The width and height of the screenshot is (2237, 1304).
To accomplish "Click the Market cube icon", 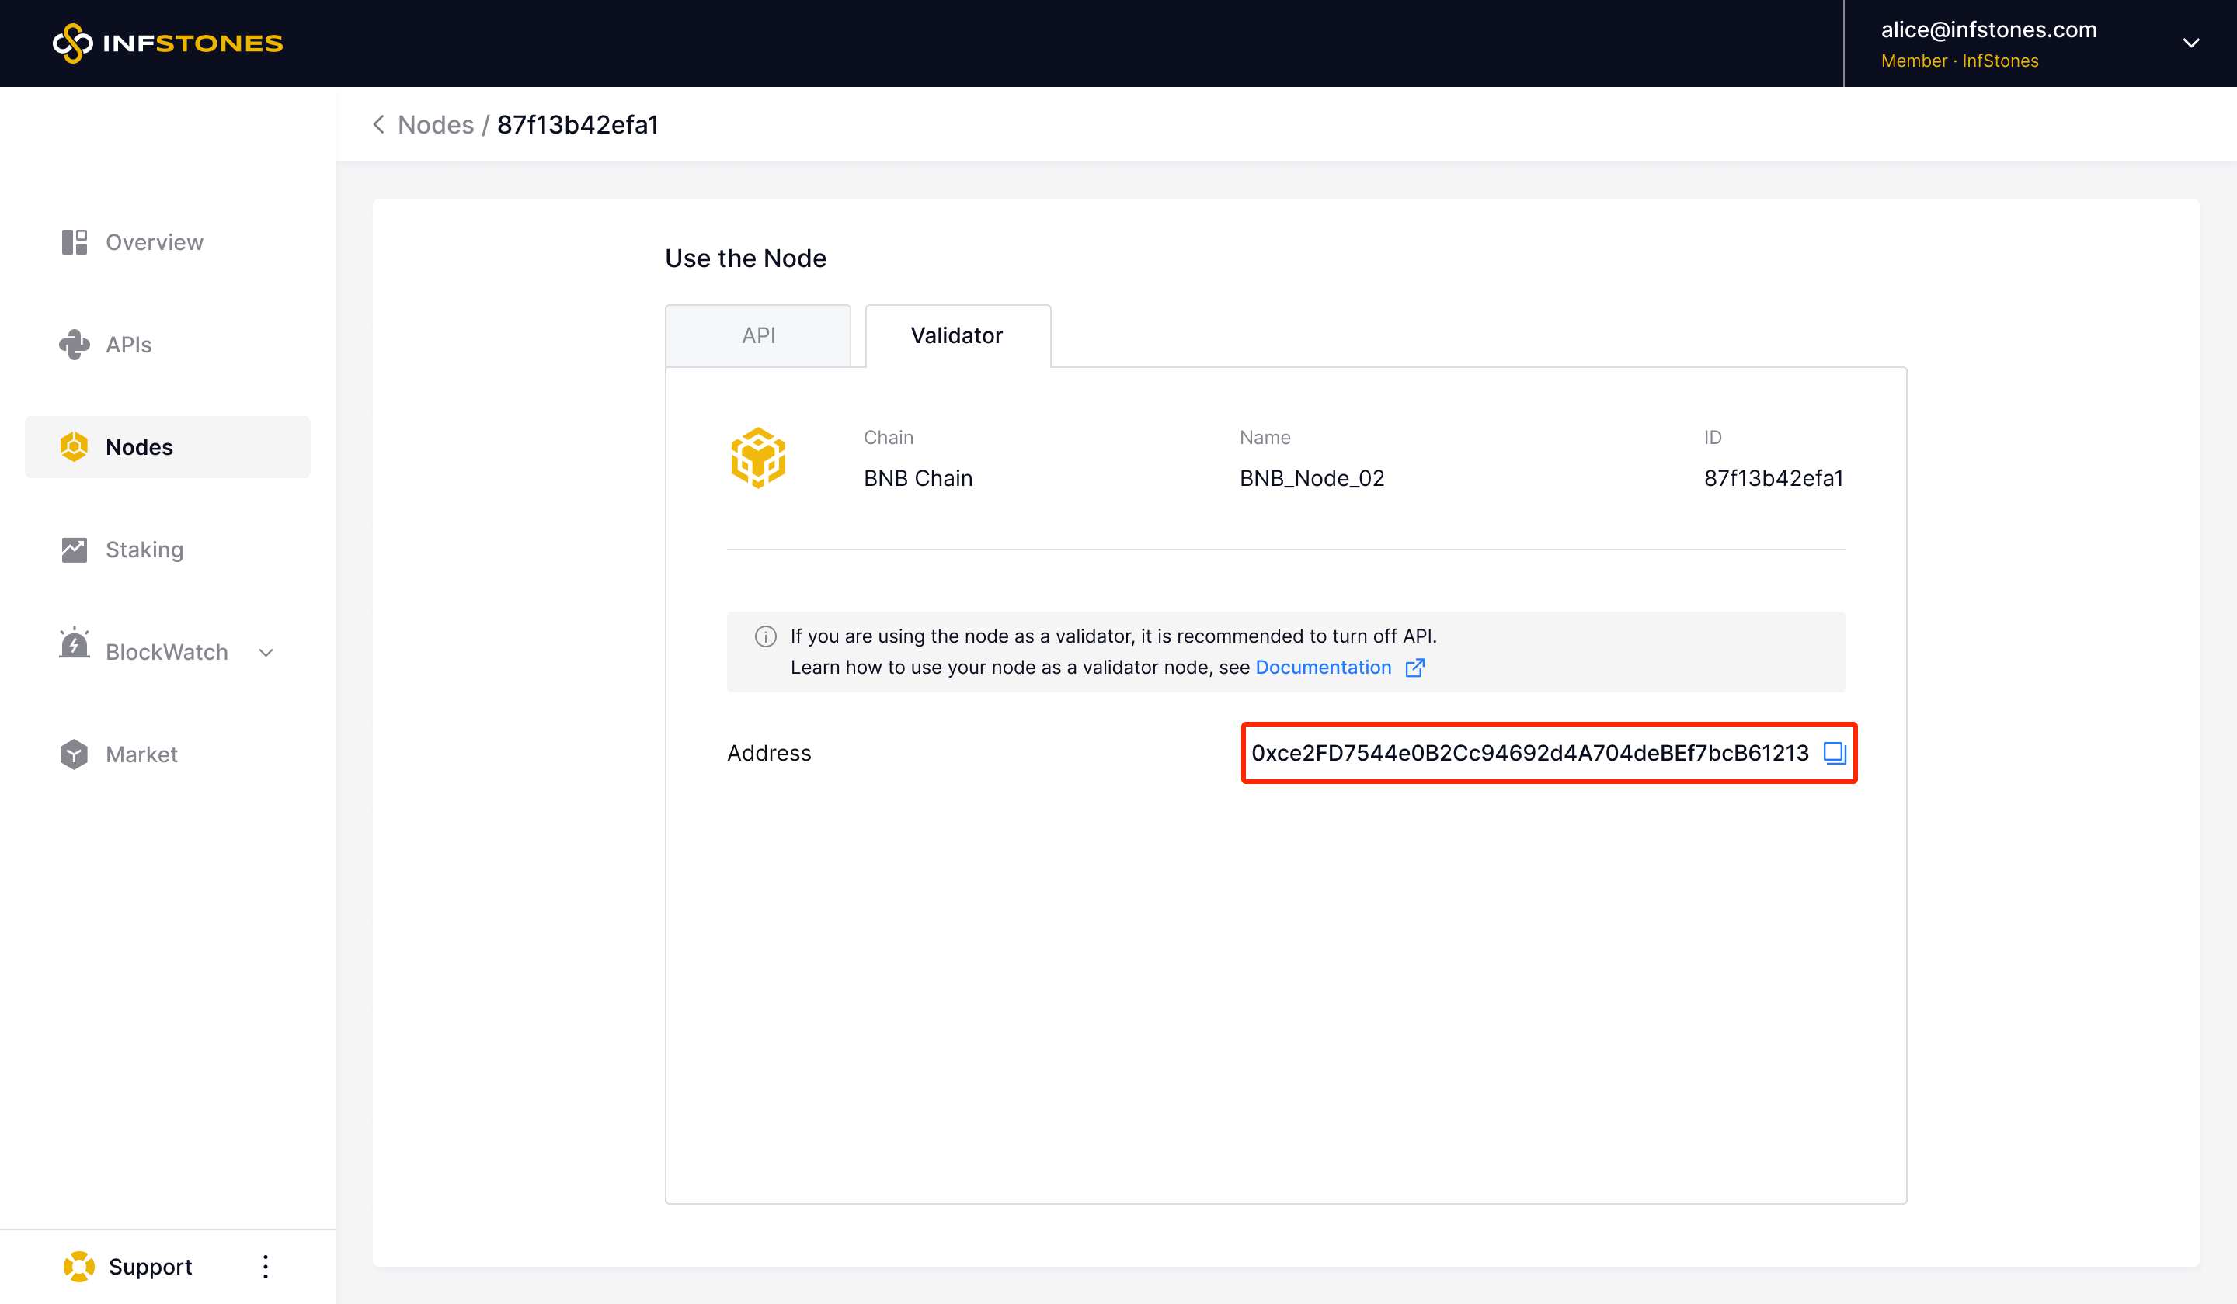I will click(75, 754).
